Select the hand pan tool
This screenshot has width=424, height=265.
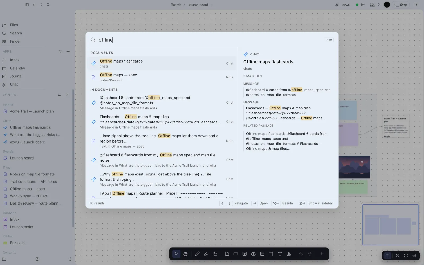tap(185, 254)
